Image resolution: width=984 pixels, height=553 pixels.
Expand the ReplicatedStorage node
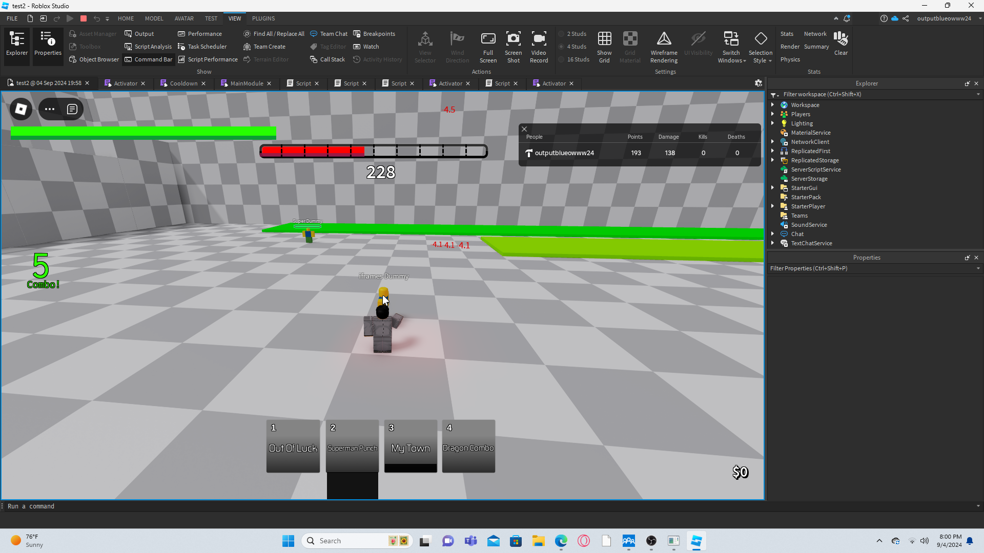tap(772, 160)
